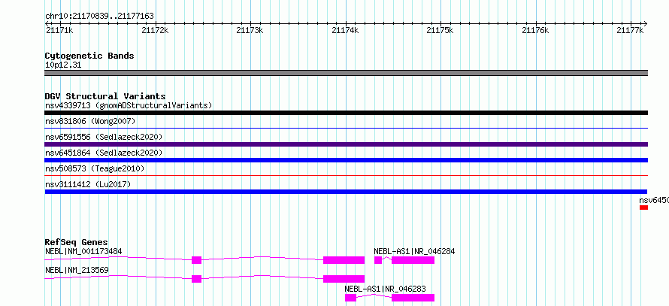The height and width of the screenshot is (306, 669).
Task: Click the left arrow end of the ruler
Action: coord(47,23)
